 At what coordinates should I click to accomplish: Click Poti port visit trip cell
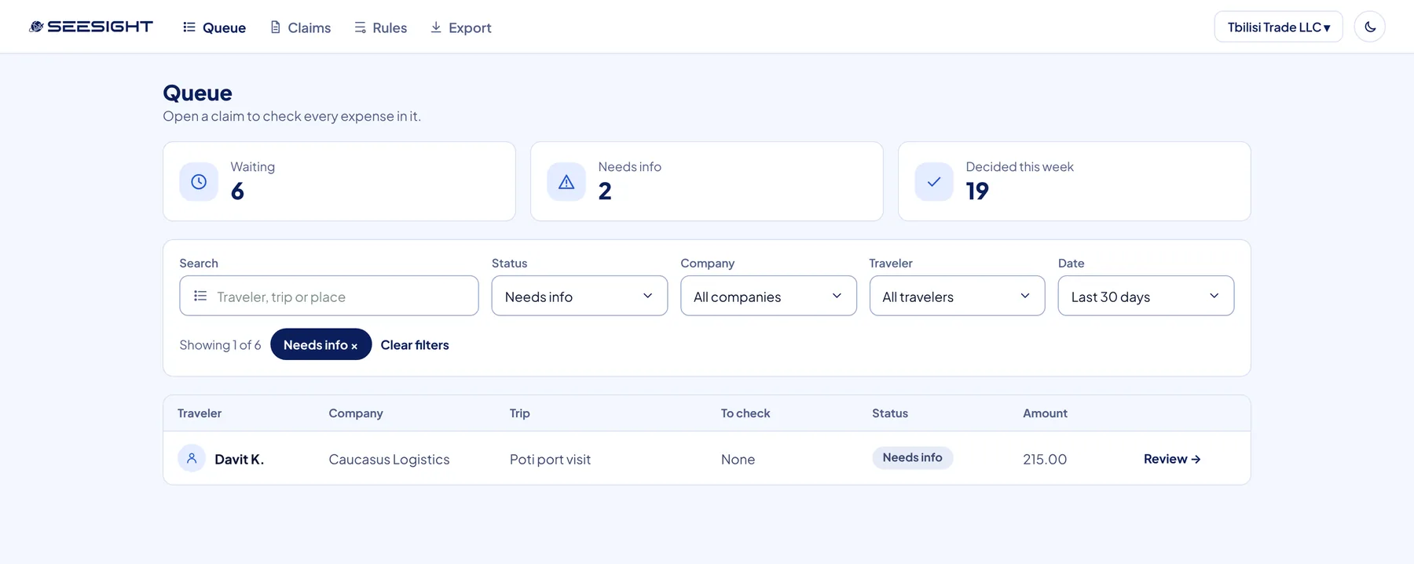click(x=550, y=460)
